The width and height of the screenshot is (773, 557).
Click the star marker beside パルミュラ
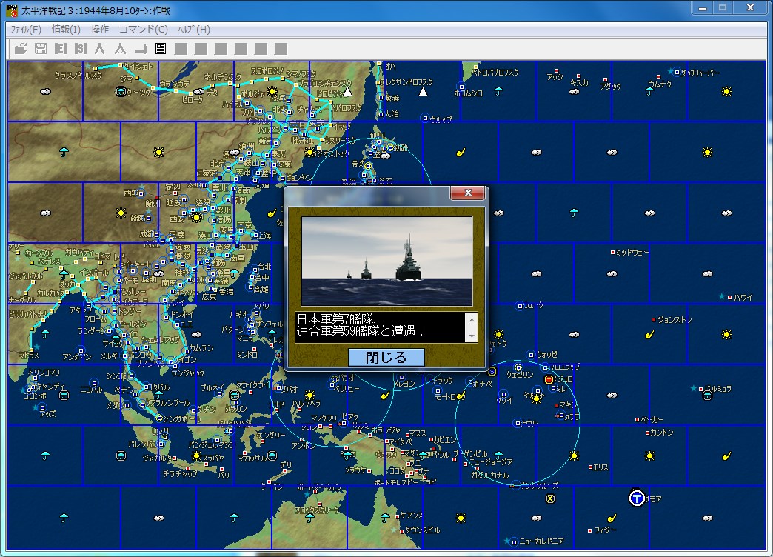(x=694, y=388)
